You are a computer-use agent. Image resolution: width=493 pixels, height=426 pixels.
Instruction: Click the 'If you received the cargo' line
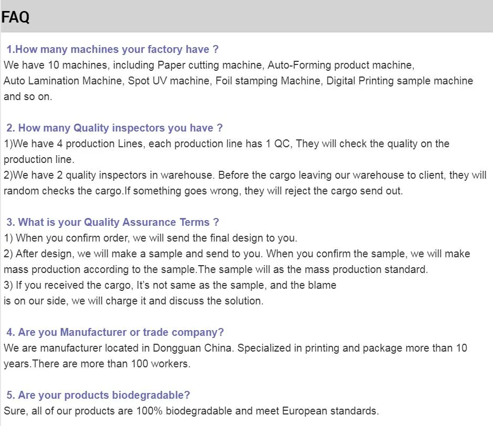point(170,285)
